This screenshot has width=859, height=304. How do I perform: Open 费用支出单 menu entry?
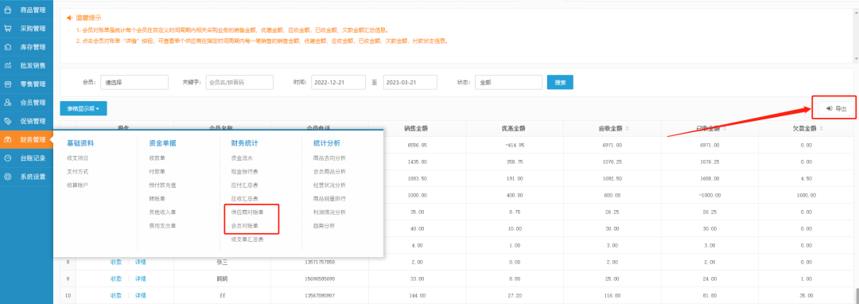(163, 226)
